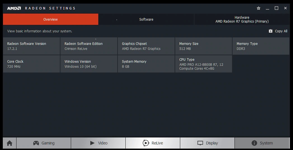Click the Core Clock label
The height and width of the screenshot is (150, 293).
click(x=15, y=61)
